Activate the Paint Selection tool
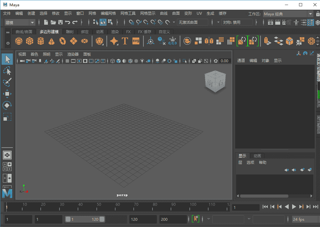This screenshot has height=227, width=320. pos(7,82)
